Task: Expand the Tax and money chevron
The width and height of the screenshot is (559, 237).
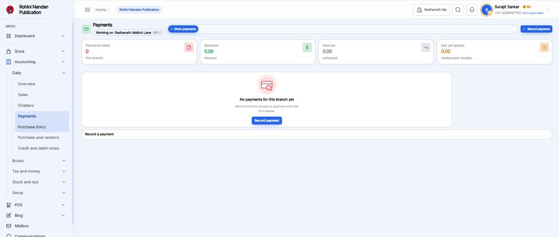Action: click(63, 172)
